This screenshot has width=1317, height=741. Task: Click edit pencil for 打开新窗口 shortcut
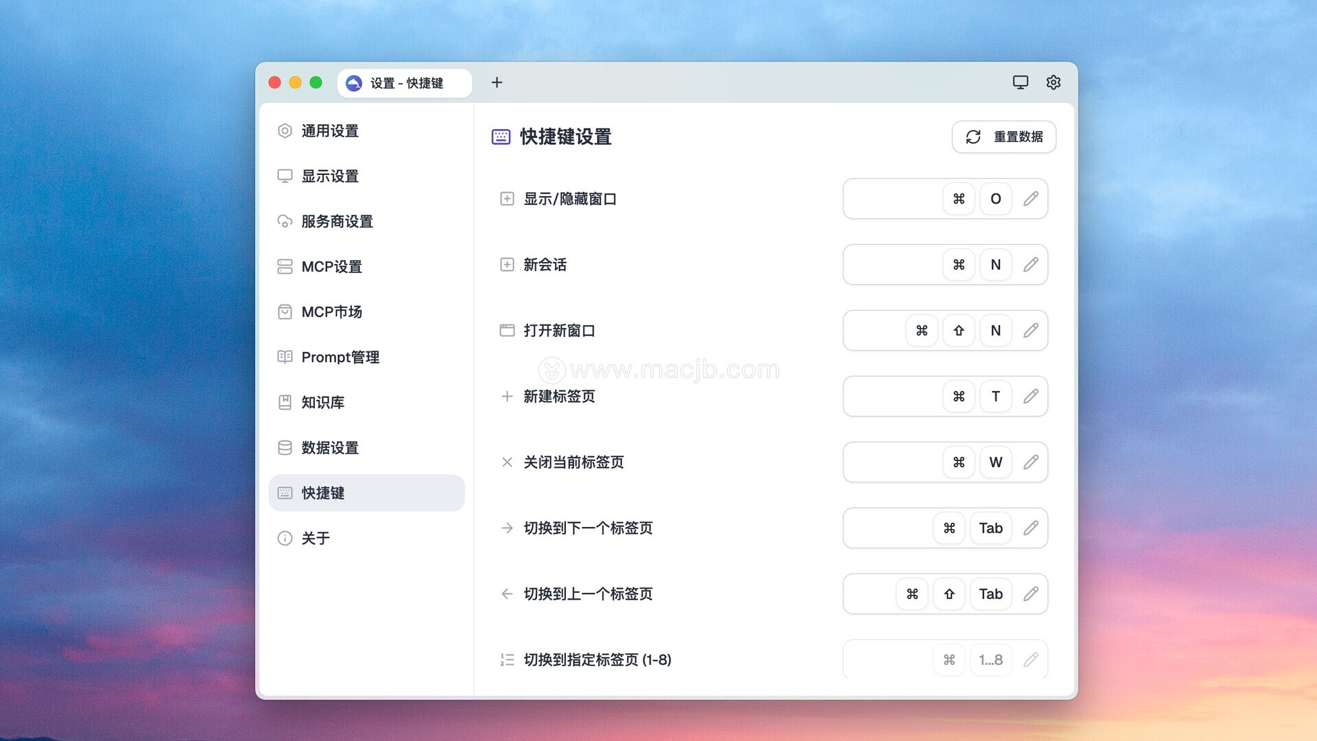click(1030, 331)
